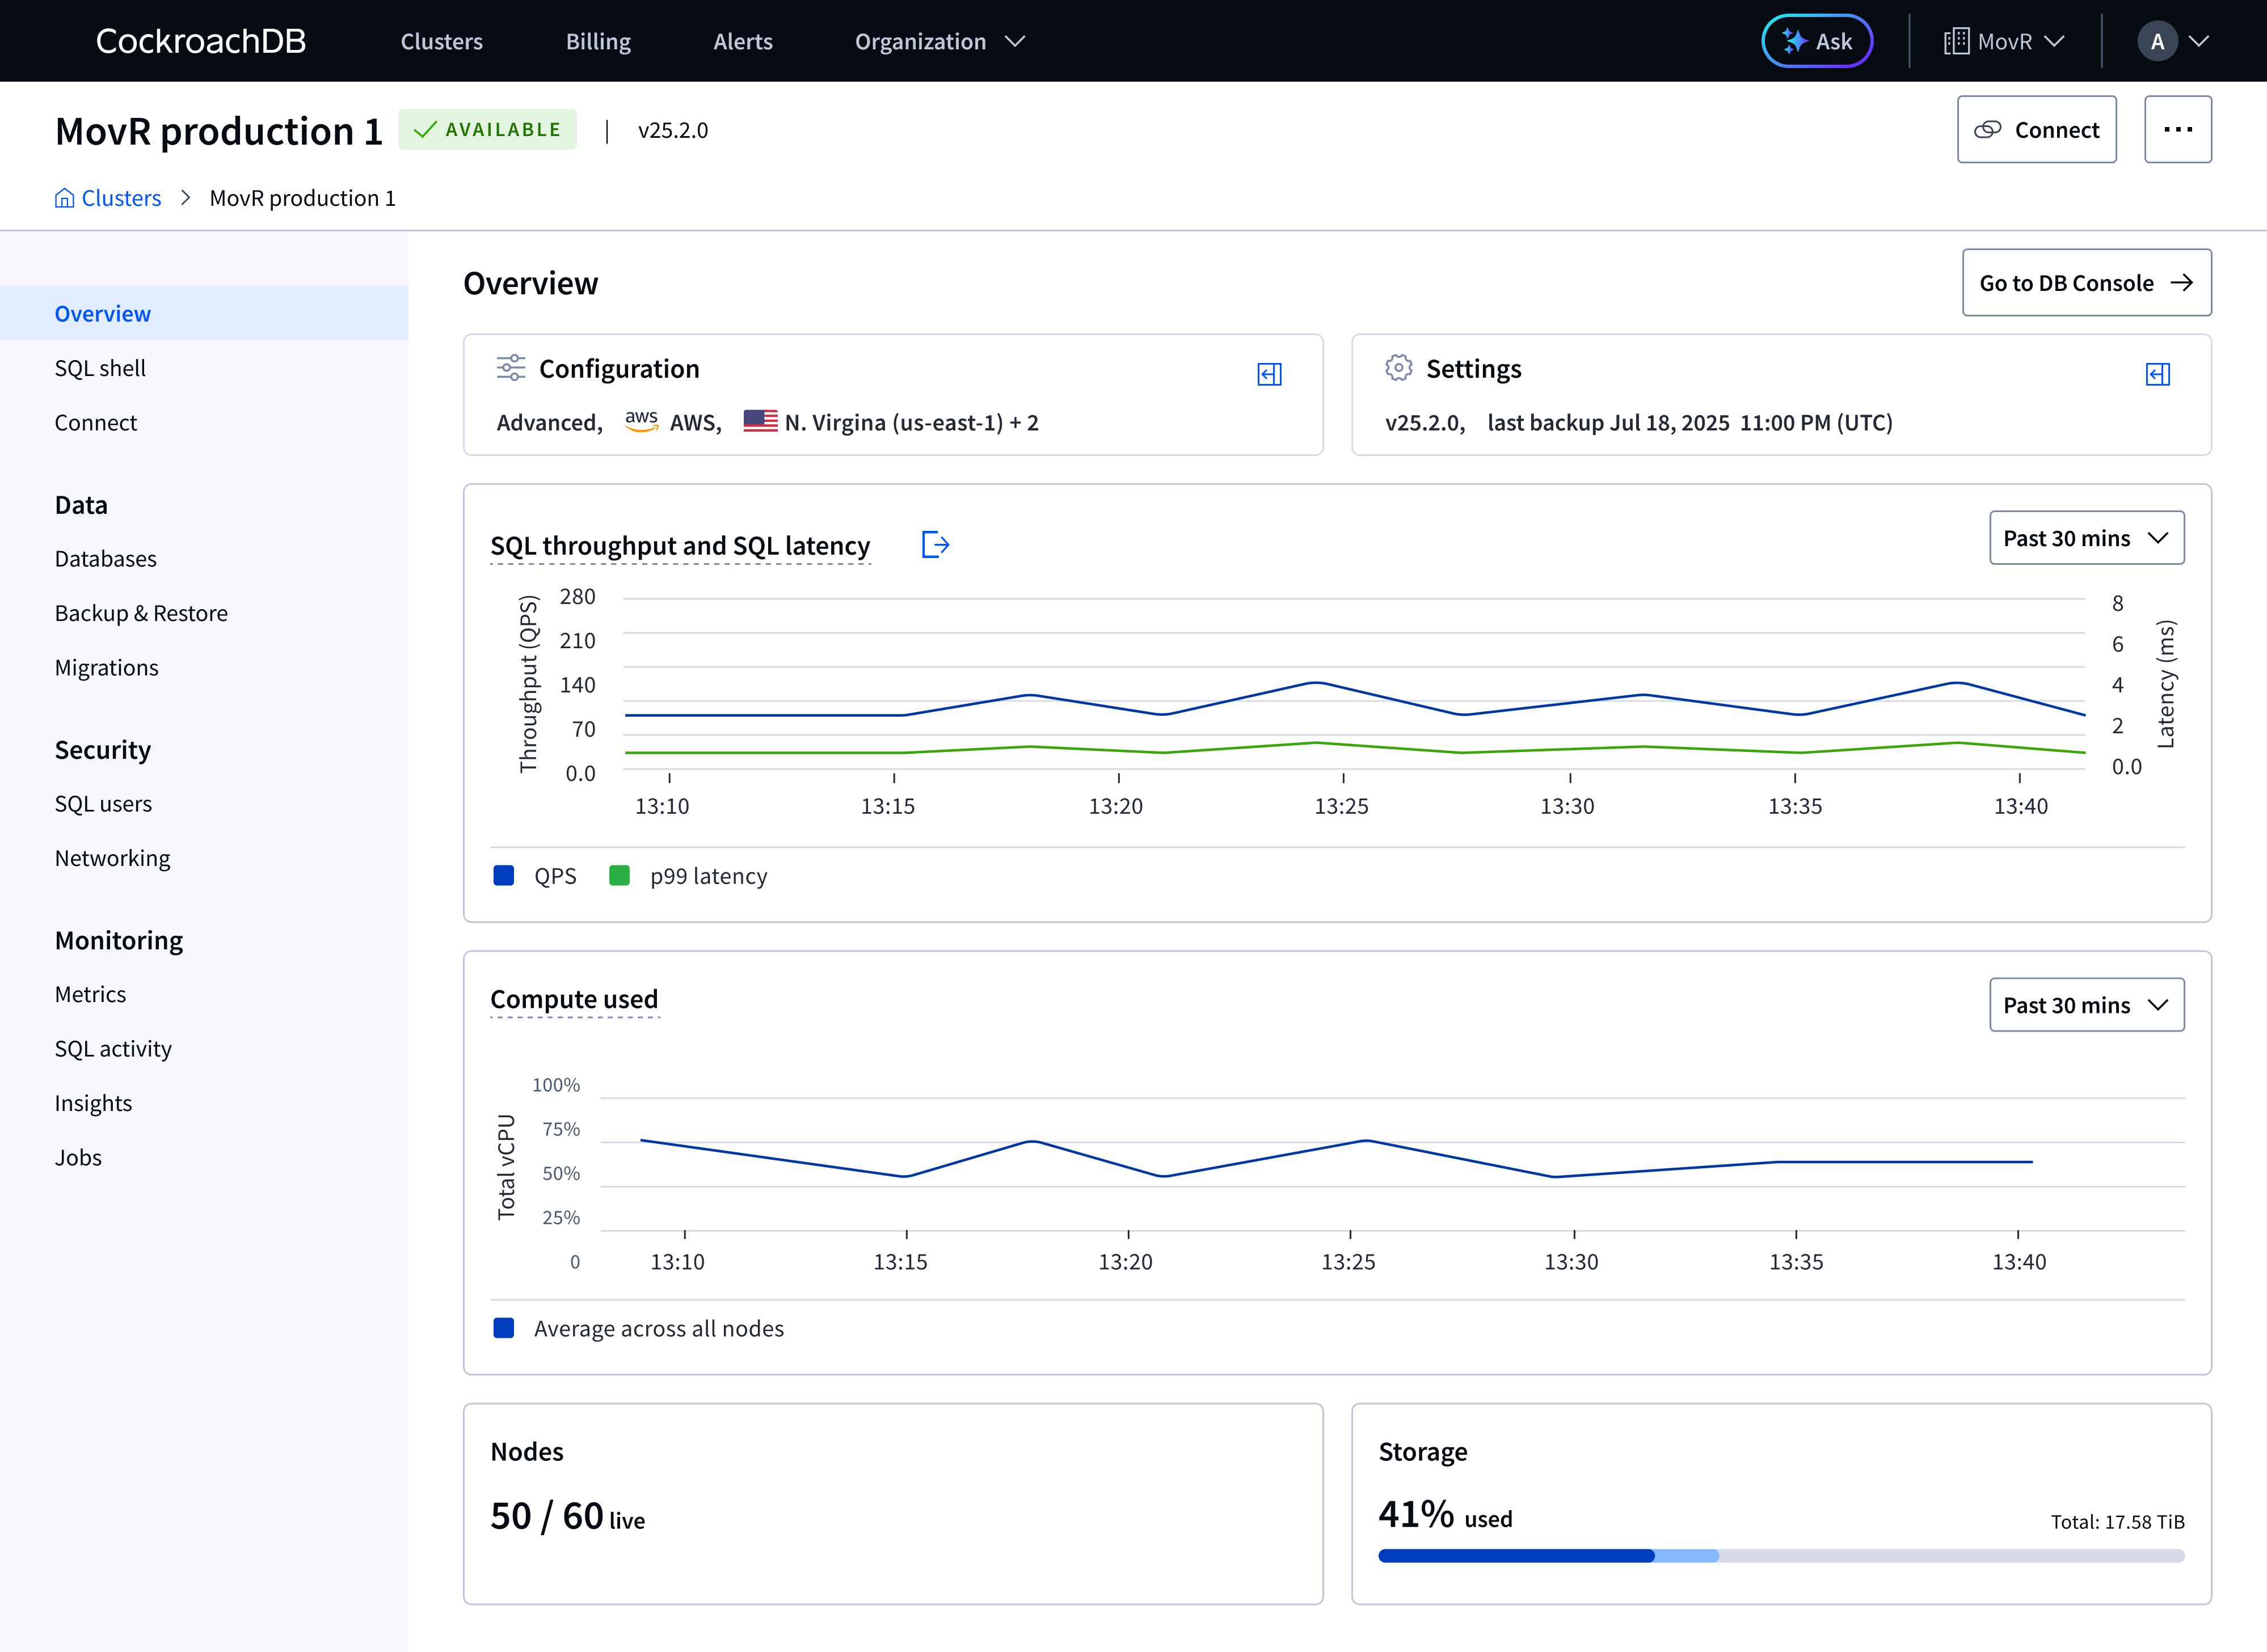Viewport: 2267px width, 1652px height.
Task: Click the Settings gear icon
Action: tap(1398, 368)
